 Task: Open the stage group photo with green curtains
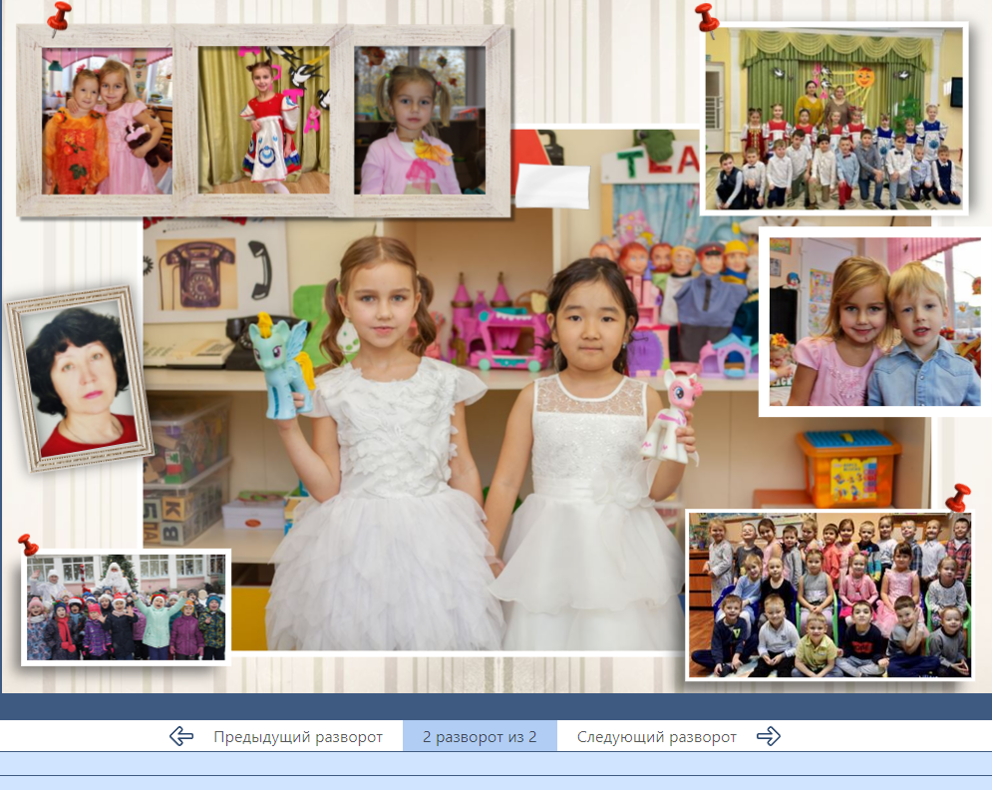(x=833, y=119)
